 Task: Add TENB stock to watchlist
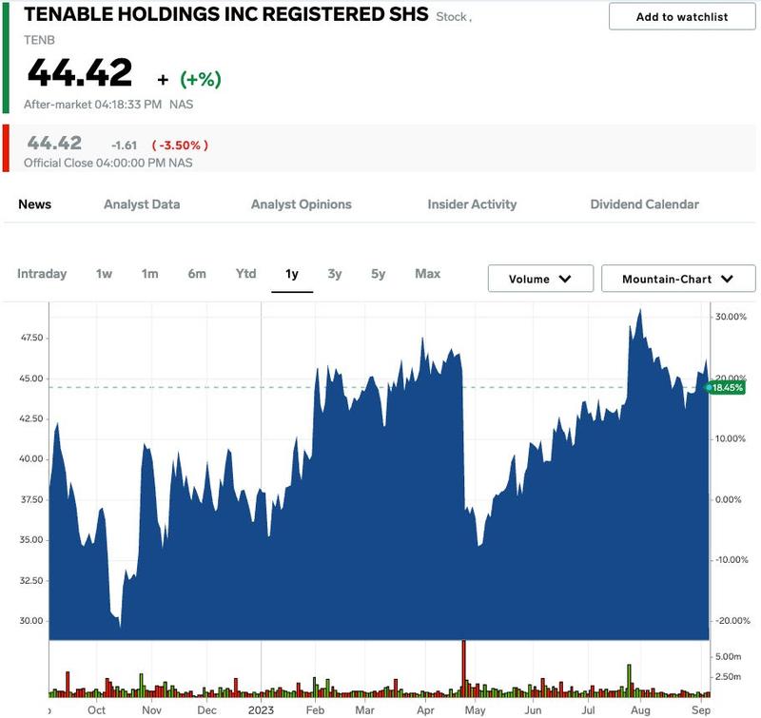(681, 17)
